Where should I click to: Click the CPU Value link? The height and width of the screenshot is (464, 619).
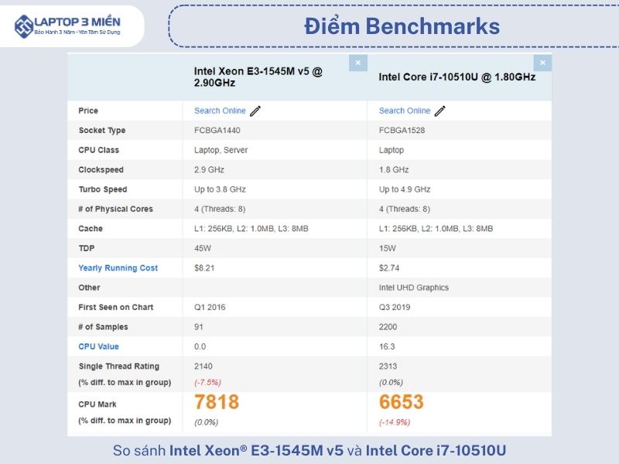tap(98, 346)
